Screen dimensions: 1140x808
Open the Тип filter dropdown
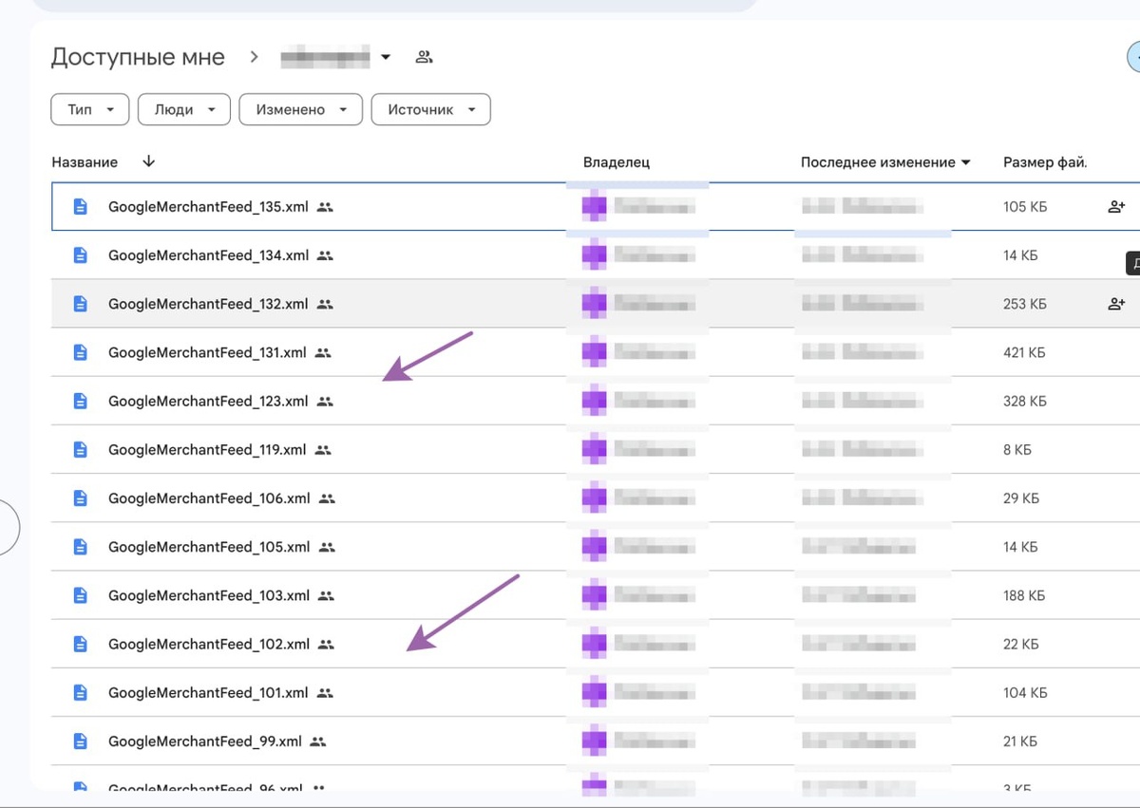[x=89, y=109]
